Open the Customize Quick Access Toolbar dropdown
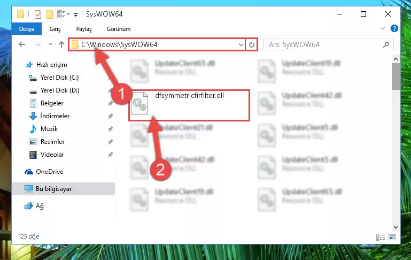The image size is (411, 260). (x=75, y=14)
